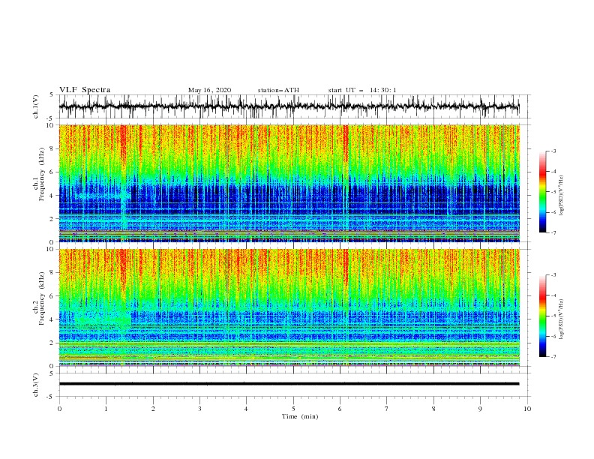The width and height of the screenshot is (594, 459).
Task: Click the "ch.1(V)" axis label
Action: [x=36, y=106]
